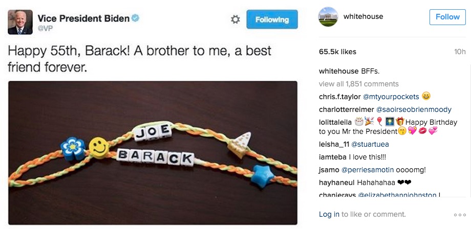Open the gear settings icon on tweet
This screenshot has height=229, width=471.
[x=235, y=19]
